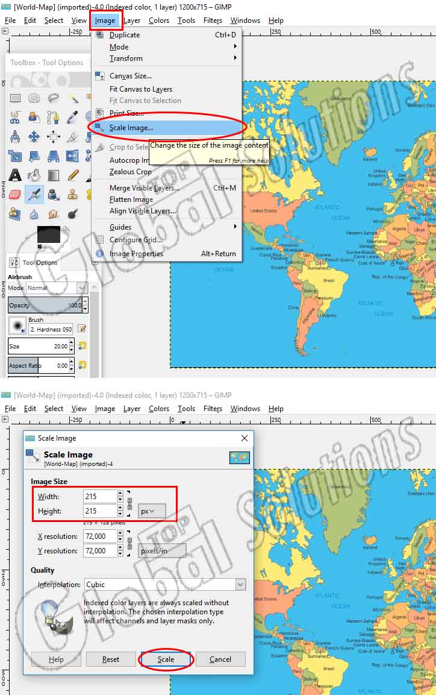Image resolution: width=436 pixels, height=695 pixels.
Task: Toggle the width/height chain link
Action: (129, 504)
